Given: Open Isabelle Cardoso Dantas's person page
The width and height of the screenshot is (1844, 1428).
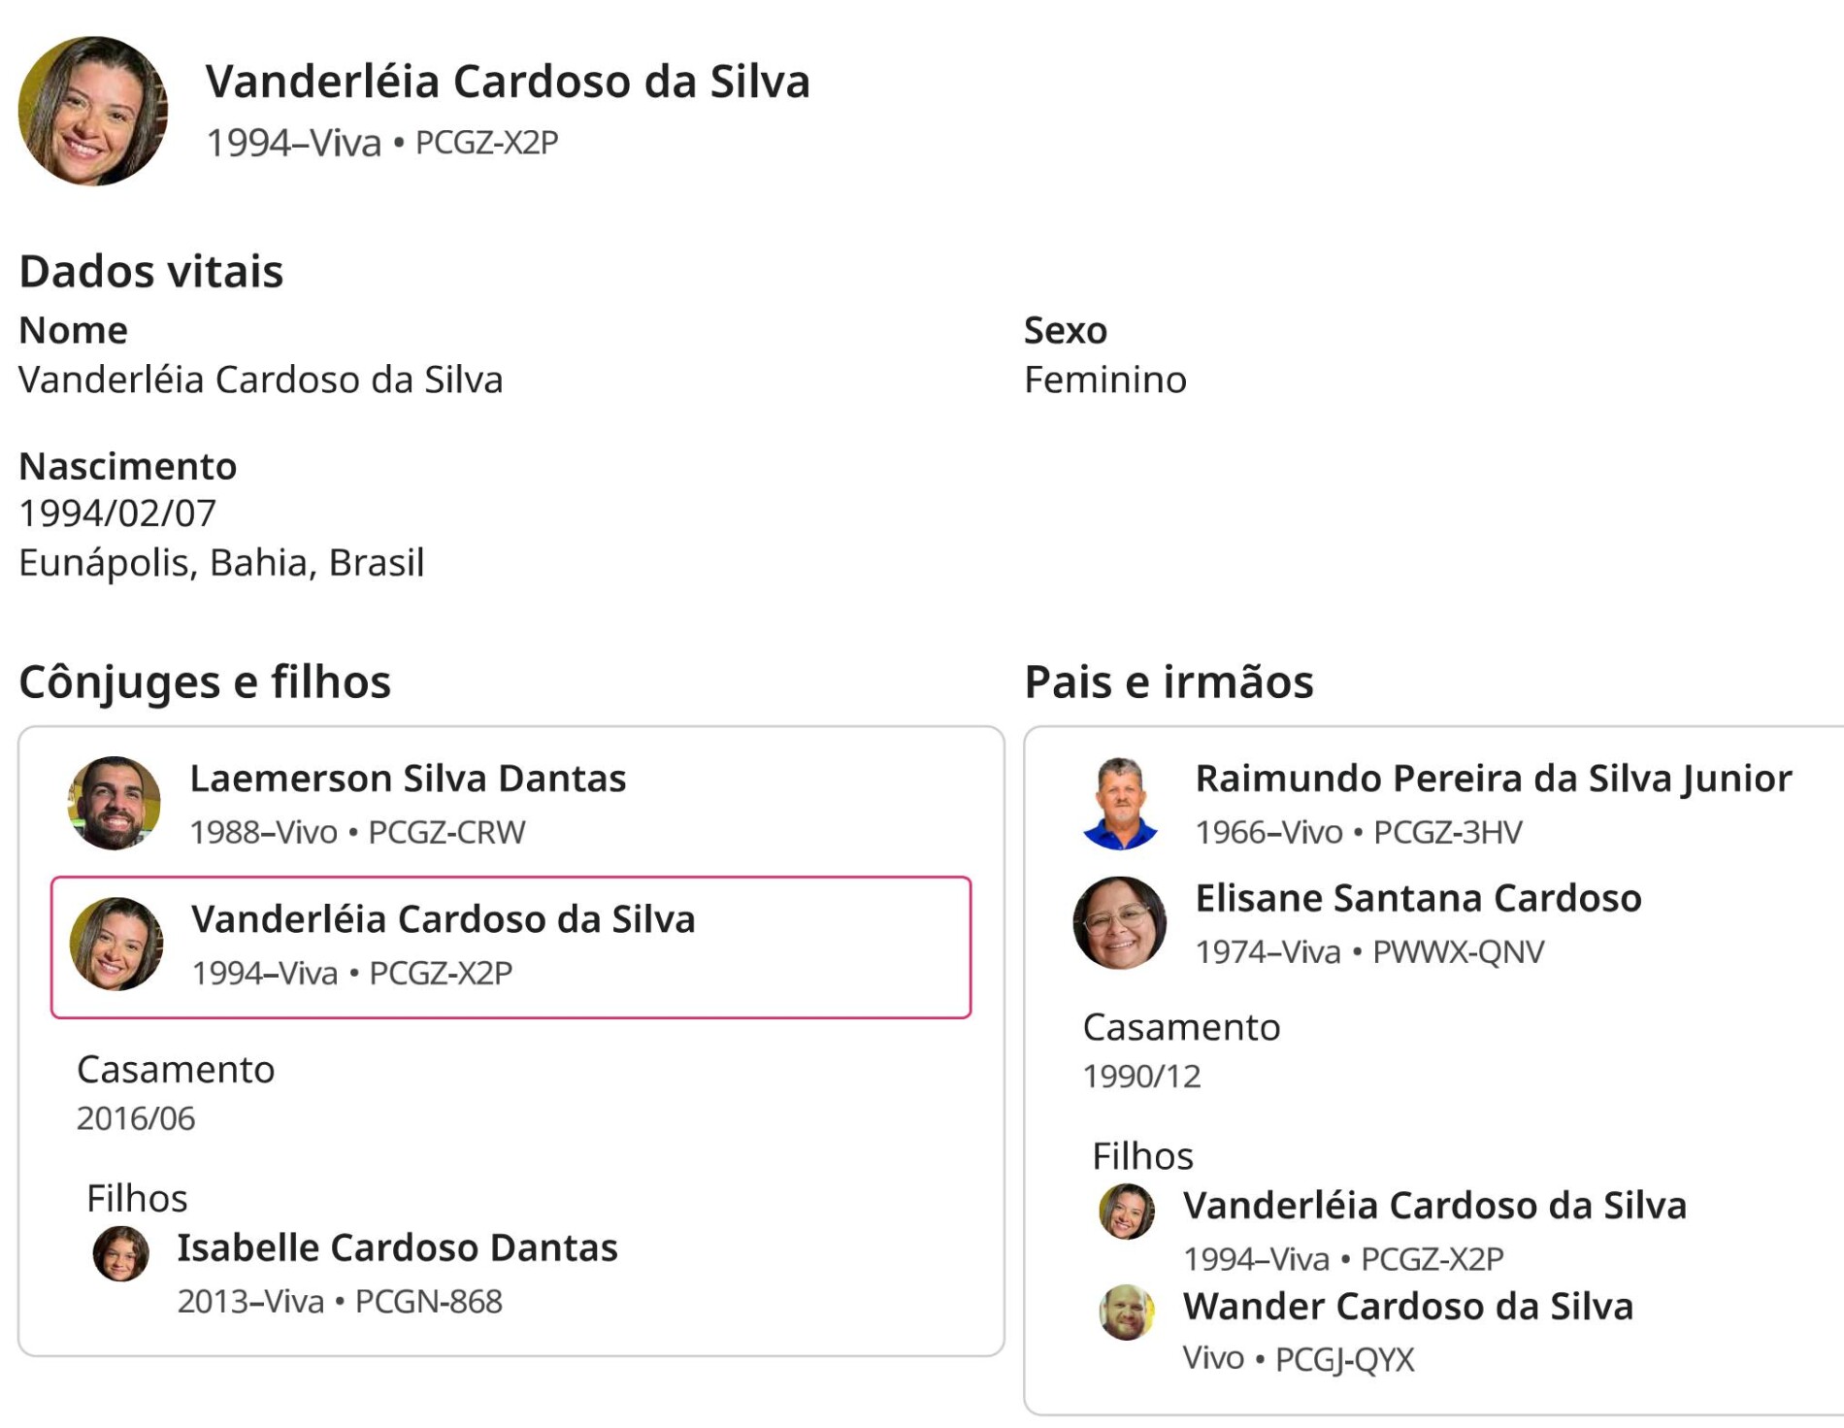Looking at the screenshot, I should 397,1248.
